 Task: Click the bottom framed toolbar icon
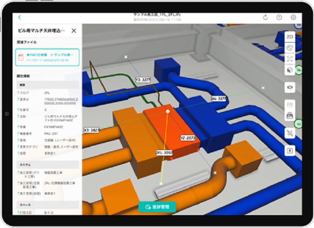(290, 150)
